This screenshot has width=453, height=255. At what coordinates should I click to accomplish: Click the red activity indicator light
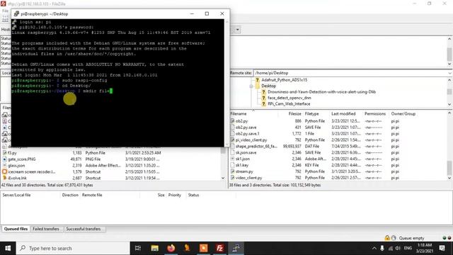[x=449, y=238]
